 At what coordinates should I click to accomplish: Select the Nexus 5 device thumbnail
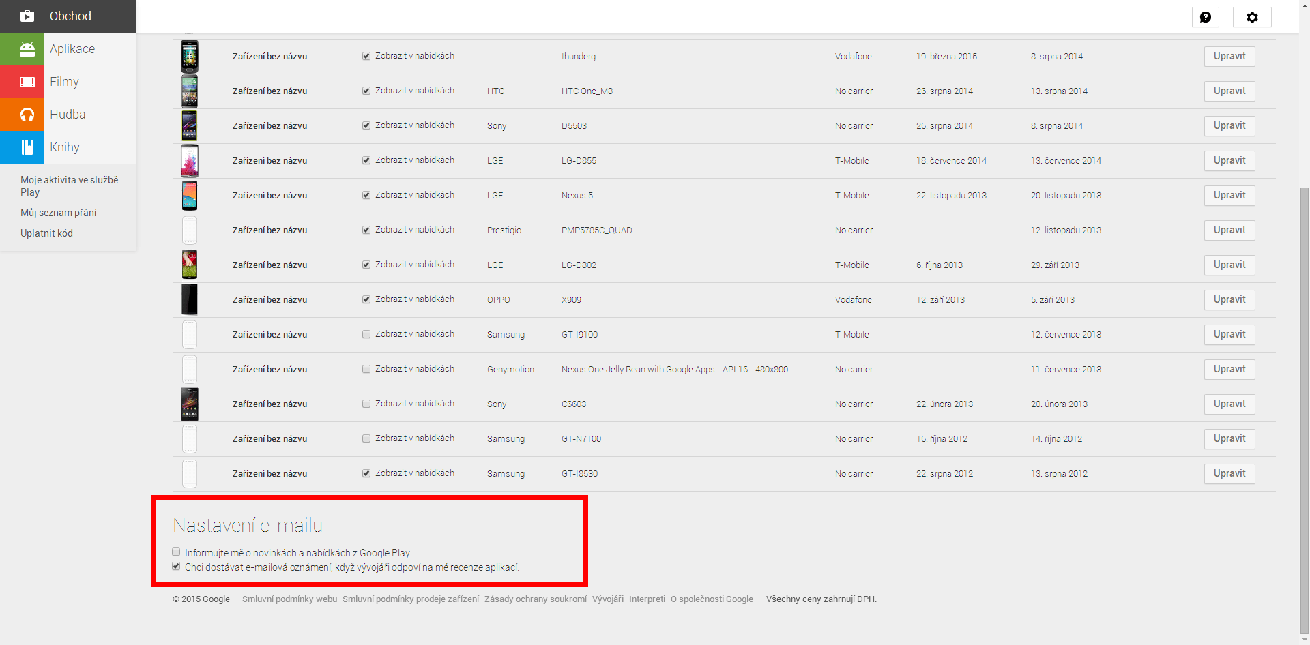[x=190, y=196]
